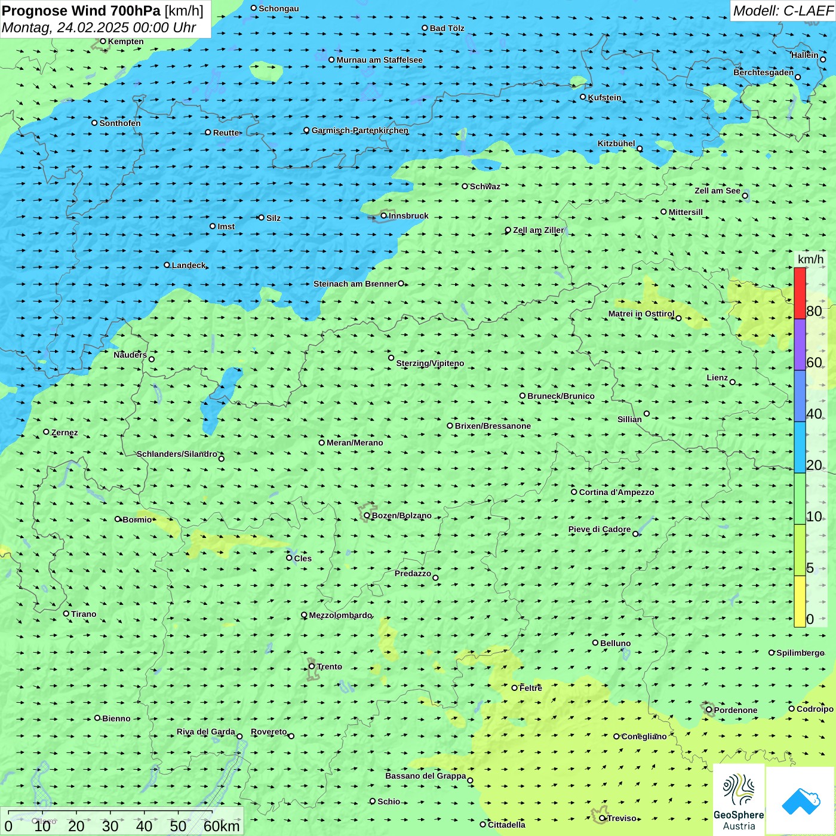Click the Trento city marker

(x=312, y=666)
